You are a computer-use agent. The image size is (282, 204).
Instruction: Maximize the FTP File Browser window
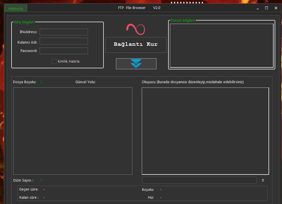267,8
